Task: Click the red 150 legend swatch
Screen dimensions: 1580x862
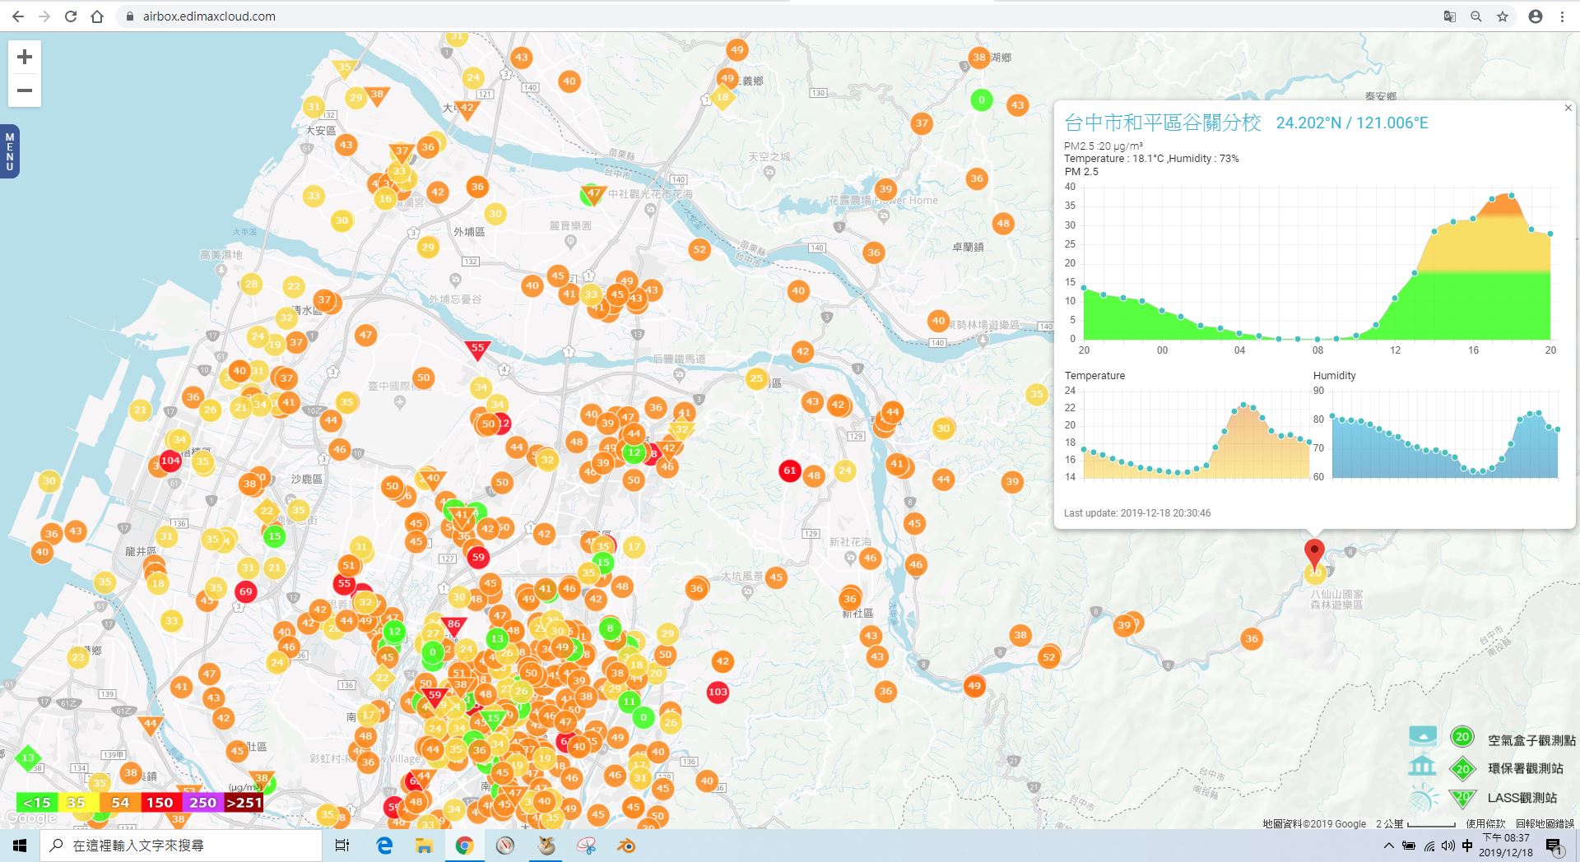Action: [x=160, y=803]
